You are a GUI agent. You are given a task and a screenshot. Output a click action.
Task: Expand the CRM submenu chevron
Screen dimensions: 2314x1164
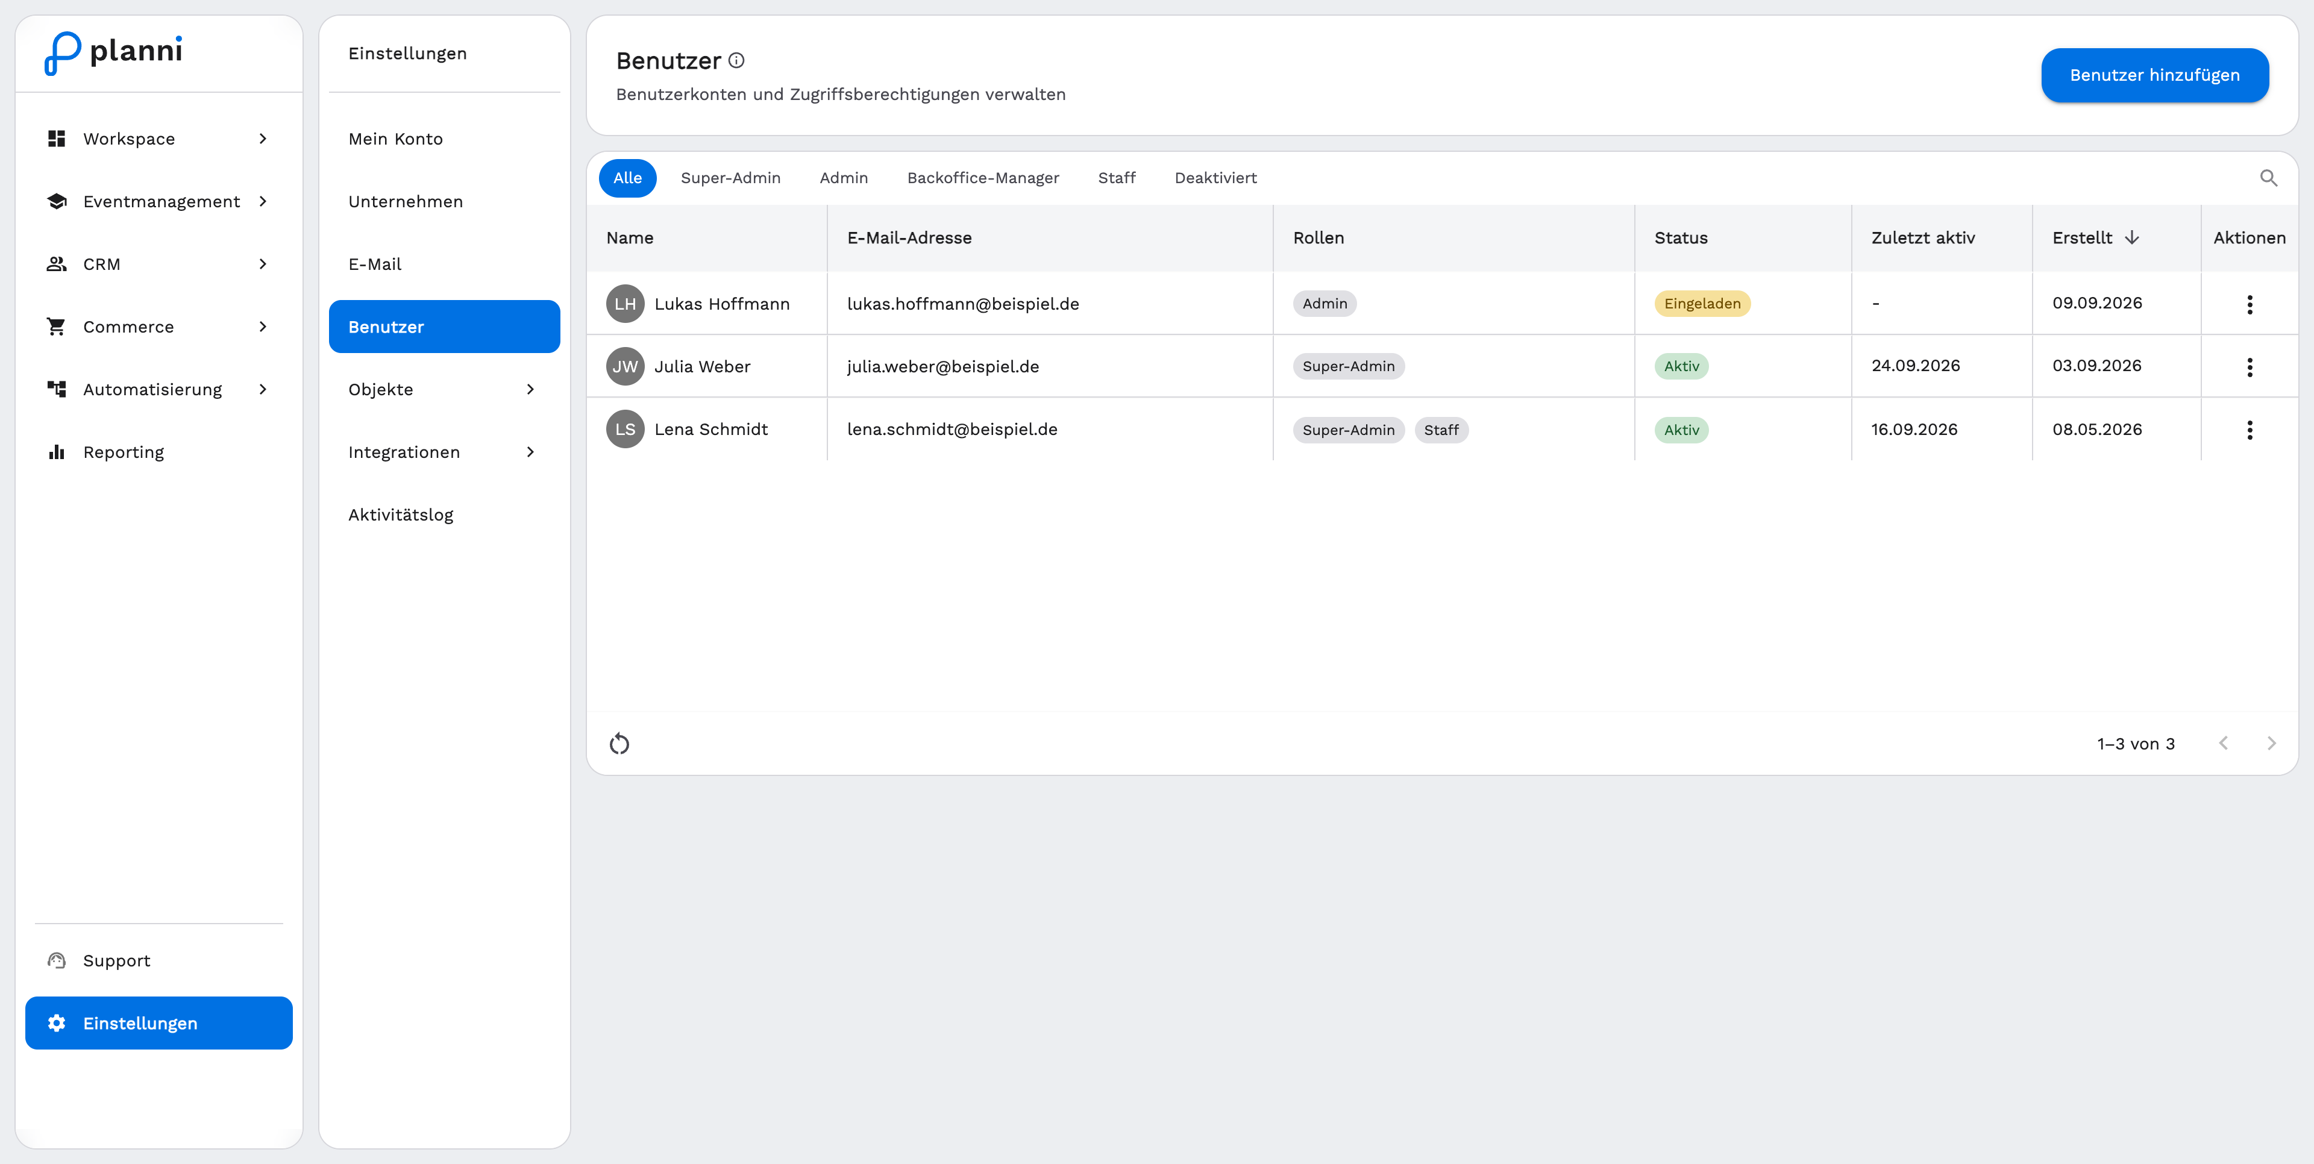[262, 264]
